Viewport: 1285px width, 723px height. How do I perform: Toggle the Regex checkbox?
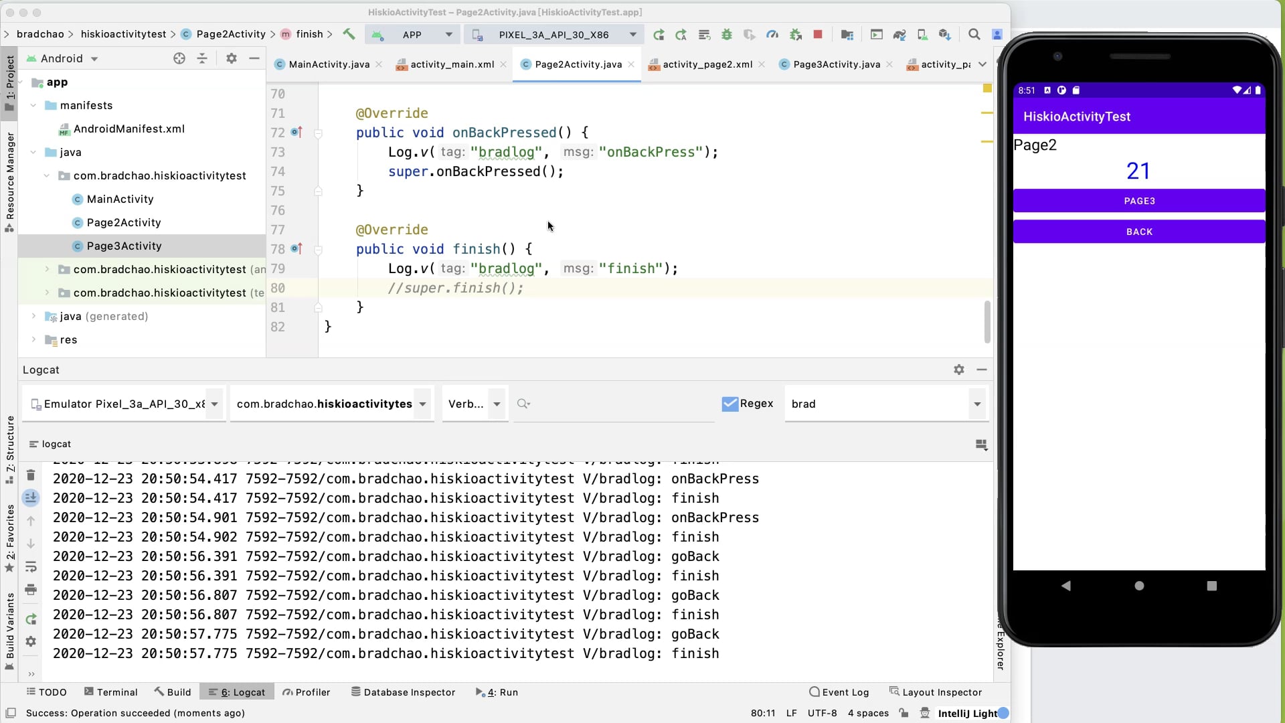click(x=730, y=404)
